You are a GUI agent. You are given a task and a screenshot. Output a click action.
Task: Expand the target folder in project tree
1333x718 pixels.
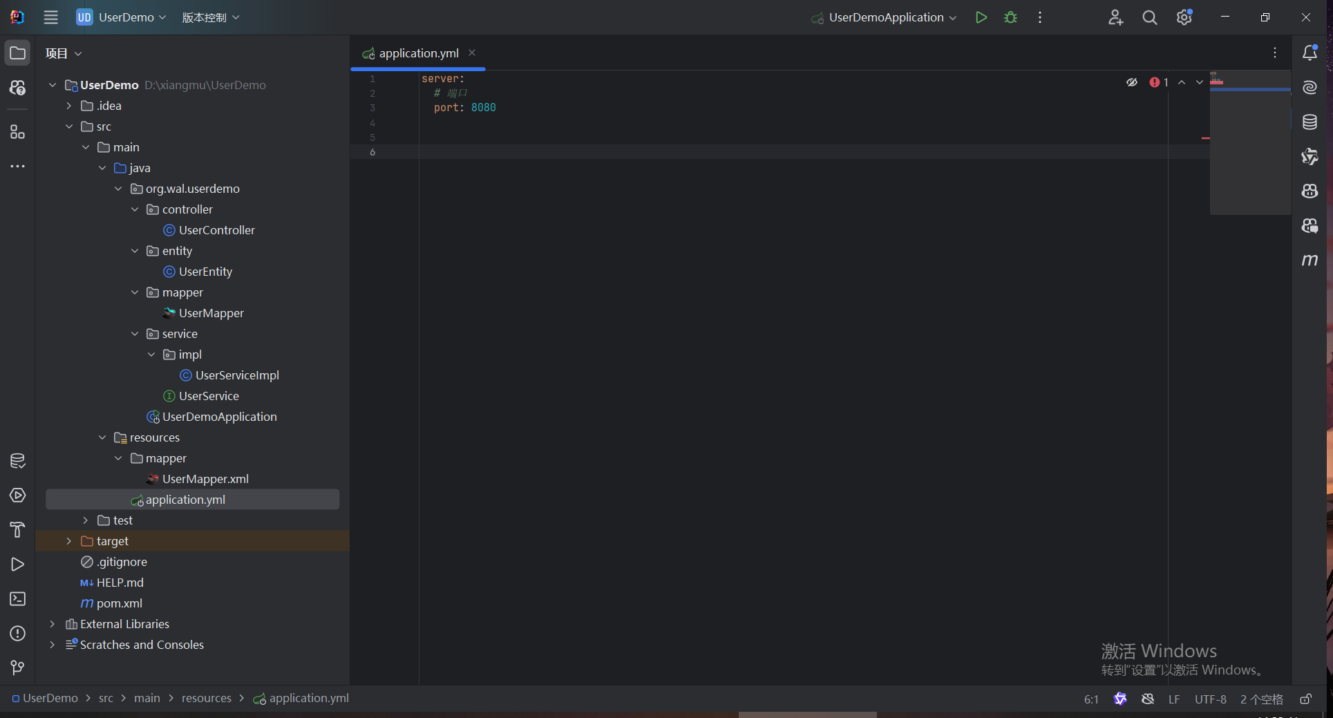tap(68, 541)
